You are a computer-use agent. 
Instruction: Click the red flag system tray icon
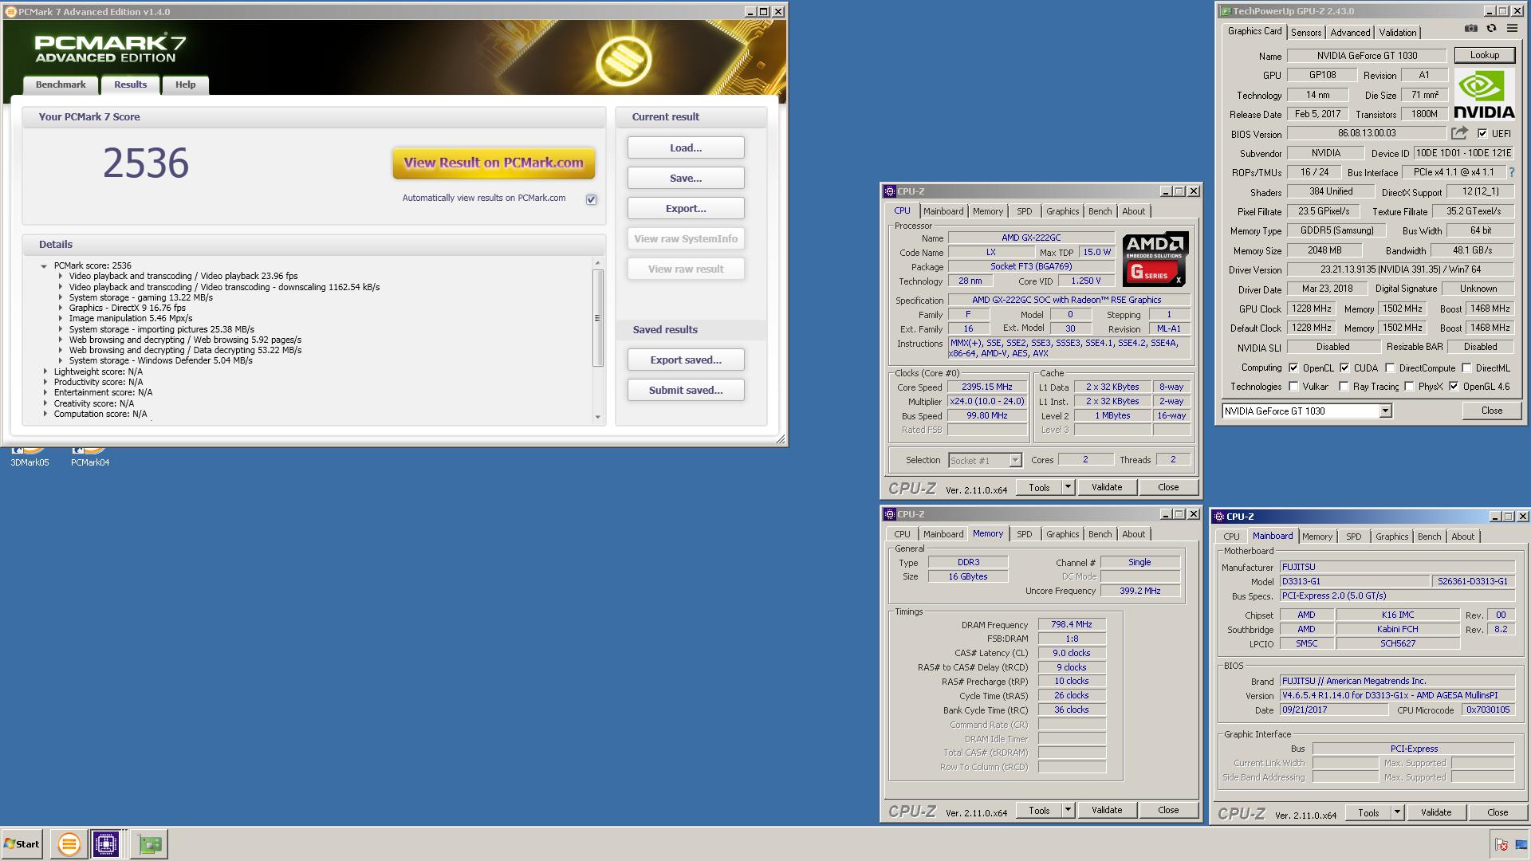(x=1501, y=844)
